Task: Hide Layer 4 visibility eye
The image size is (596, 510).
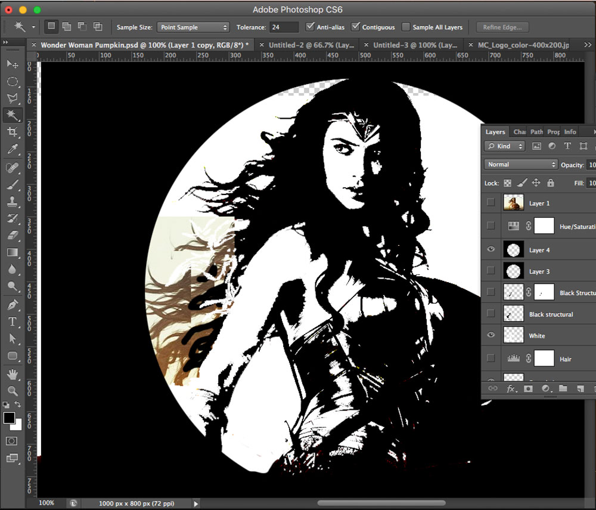Action: click(491, 249)
